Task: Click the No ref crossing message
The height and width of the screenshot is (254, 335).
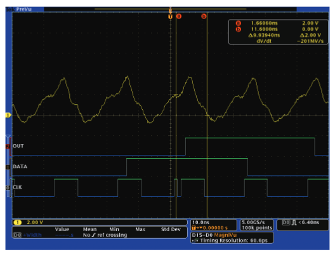Action: click(x=105, y=235)
